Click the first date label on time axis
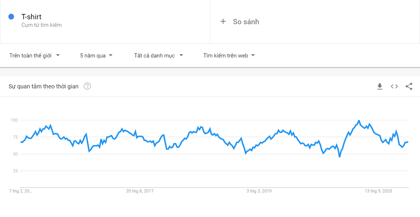420x217 pixels. pyautogui.click(x=20, y=191)
